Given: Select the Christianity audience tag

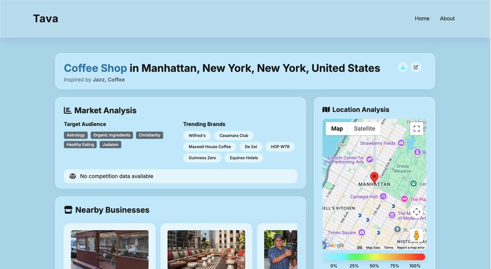Looking at the screenshot, I should click(x=149, y=135).
